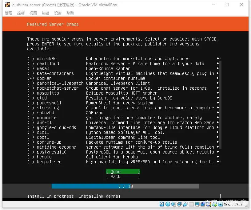Click the 'Canonical Livepatch Client' description
This screenshot has width=251, height=210.
(x=118, y=83)
